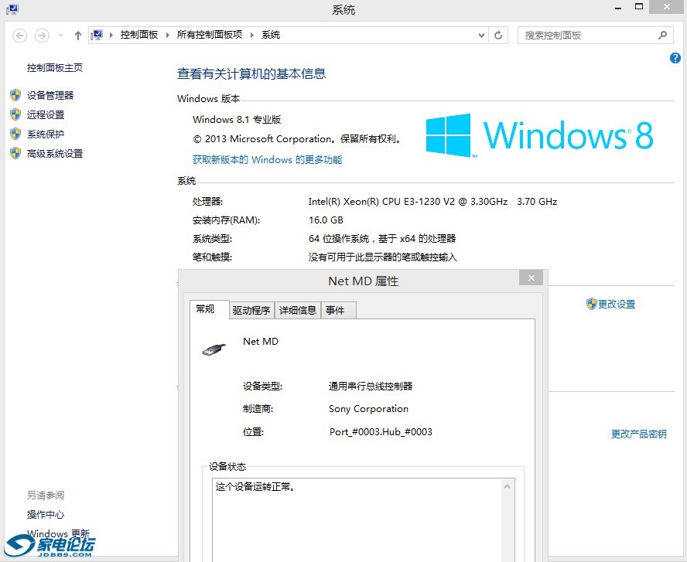Click Windows 8.1 专业版 edition text
687x562 pixels.
(237, 120)
